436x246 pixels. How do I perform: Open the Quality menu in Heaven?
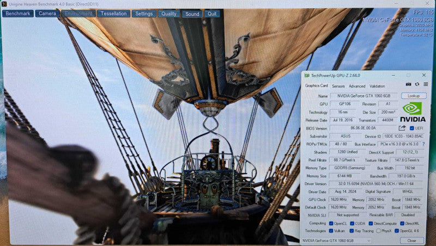169,14
